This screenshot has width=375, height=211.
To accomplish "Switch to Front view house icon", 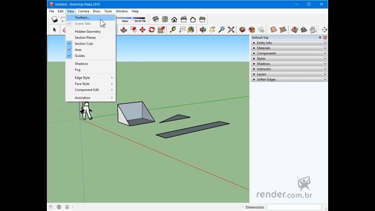I will click(x=175, y=19).
